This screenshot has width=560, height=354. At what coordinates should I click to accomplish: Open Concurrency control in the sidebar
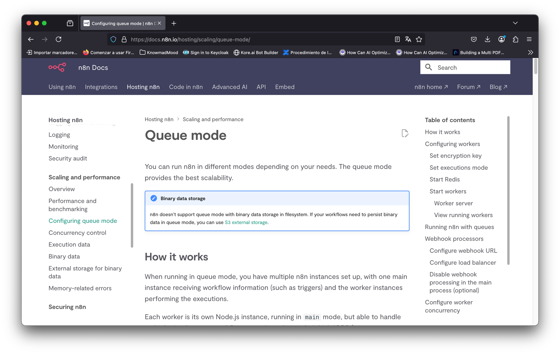point(77,233)
